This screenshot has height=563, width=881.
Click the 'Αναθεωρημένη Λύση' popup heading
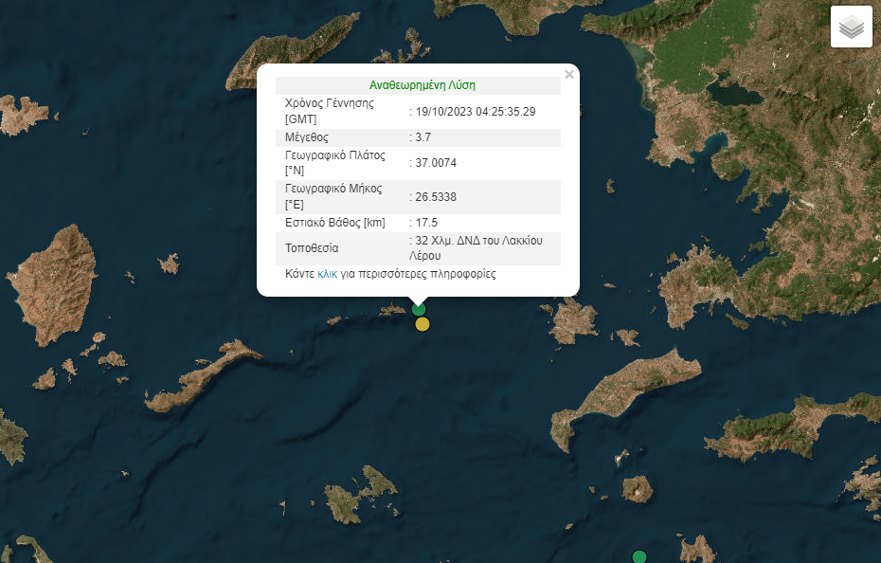pos(422,85)
